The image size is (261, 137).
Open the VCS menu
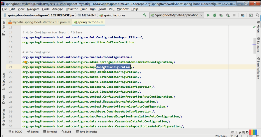click(x=112, y=9)
